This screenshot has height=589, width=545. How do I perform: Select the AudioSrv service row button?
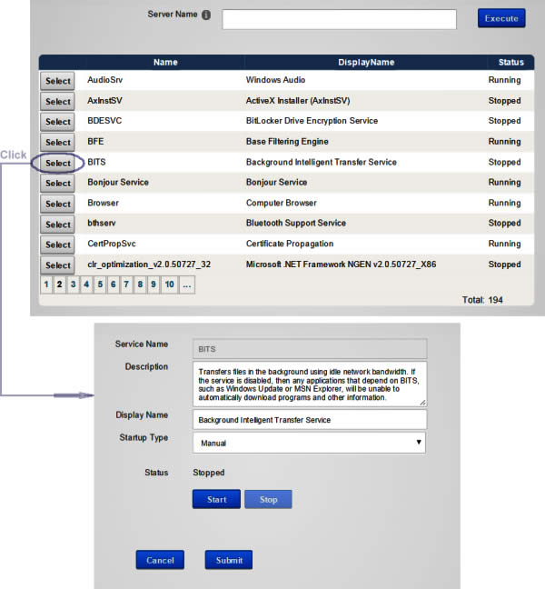tap(58, 81)
